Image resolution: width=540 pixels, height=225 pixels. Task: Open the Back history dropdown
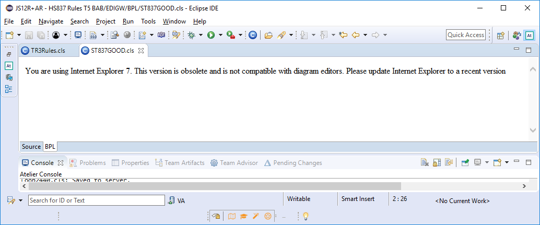(x=365, y=35)
